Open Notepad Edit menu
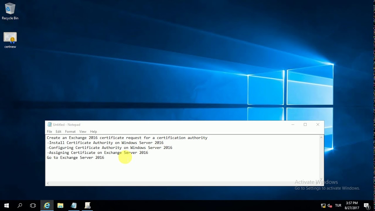This screenshot has width=375, height=211. point(59,132)
